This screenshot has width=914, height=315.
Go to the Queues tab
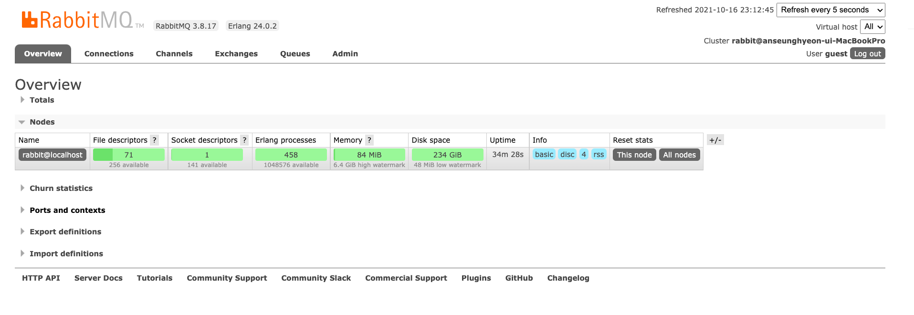295,53
